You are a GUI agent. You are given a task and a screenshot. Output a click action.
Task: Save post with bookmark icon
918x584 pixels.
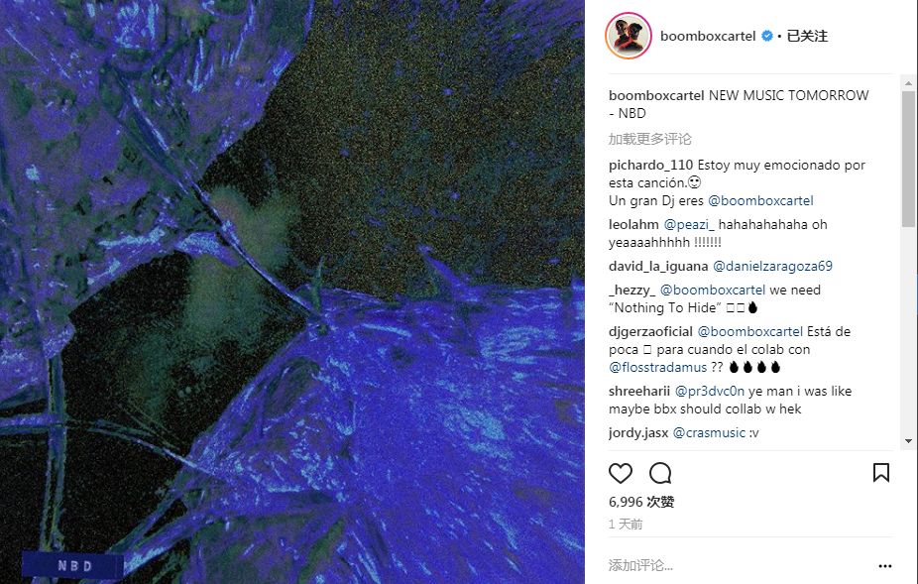(x=880, y=472)
